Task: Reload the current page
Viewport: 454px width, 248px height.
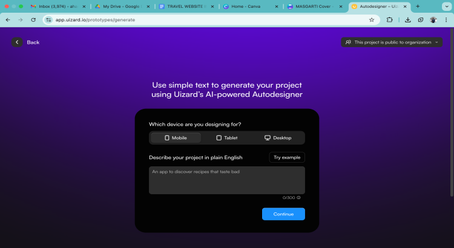Action: (33, 20)
